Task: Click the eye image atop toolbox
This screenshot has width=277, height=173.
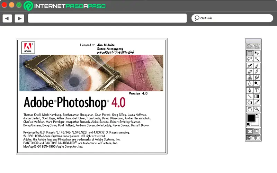Action: (x=253, y=46)
